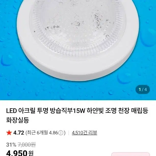Tap the 1 / 4 image counter badge
The height and width of the screenshot is (156, 156).
[x=143, y=89]
